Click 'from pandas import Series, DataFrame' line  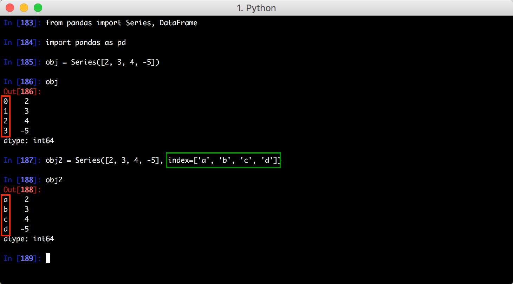pyautogui.click(x=122, y=23)
